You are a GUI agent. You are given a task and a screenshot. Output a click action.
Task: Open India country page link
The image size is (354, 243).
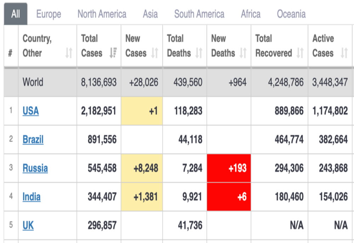(32, 197)
